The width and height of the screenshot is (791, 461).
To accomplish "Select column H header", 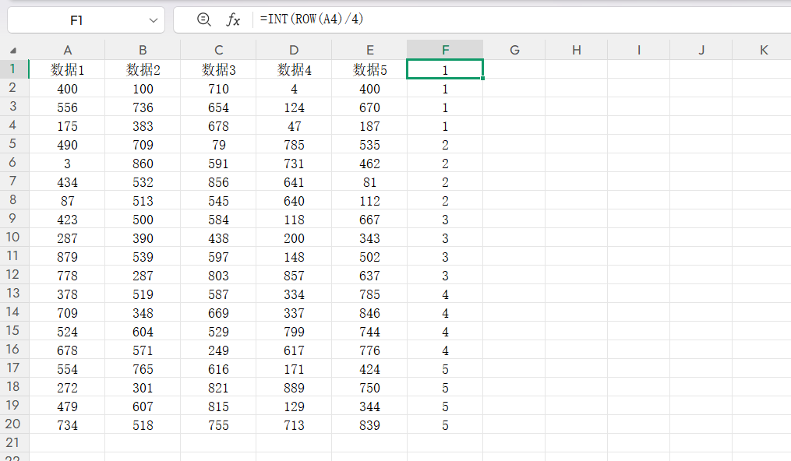I will pyautogui.click(x=576, y=50).
